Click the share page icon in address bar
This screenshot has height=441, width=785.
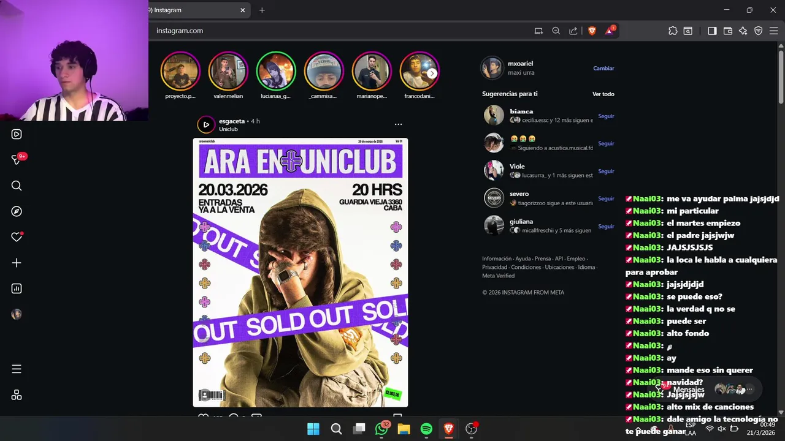click(x=573, y=31)
